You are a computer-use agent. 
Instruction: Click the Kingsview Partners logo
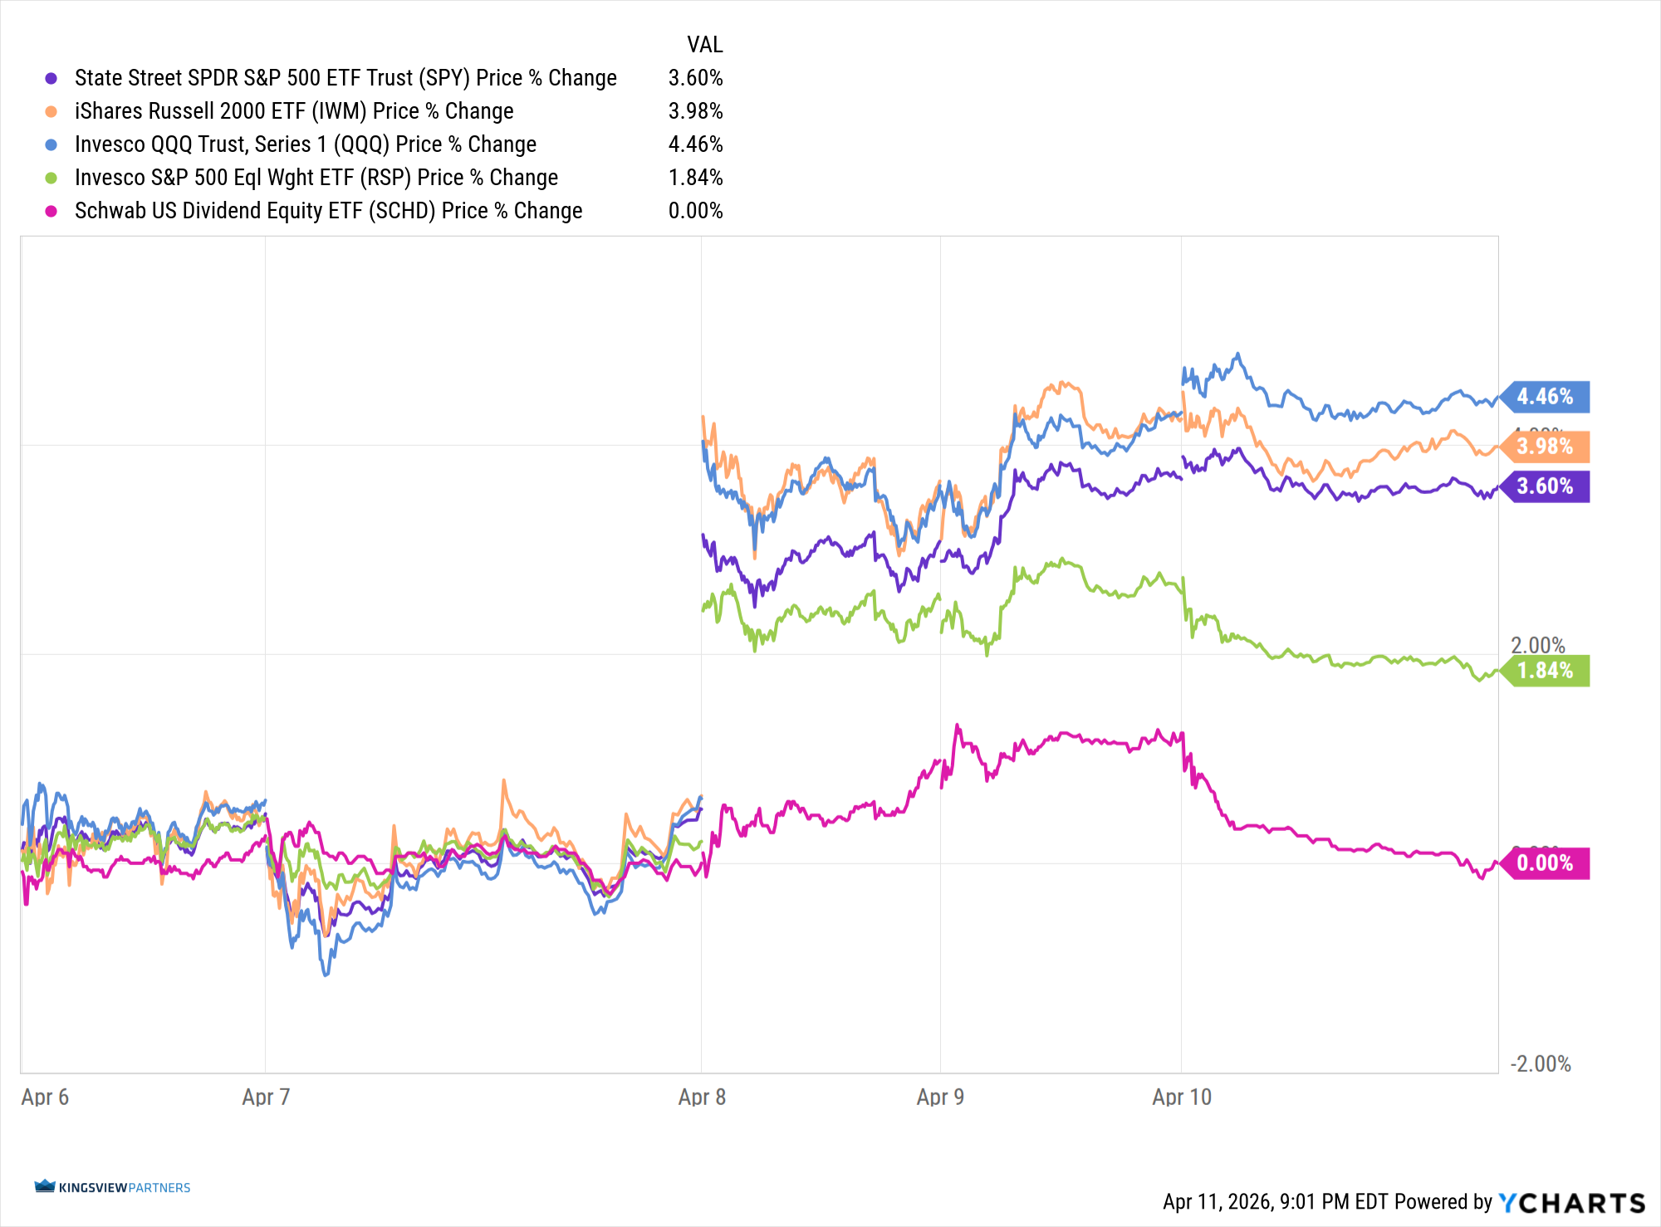coord(113,1187)
